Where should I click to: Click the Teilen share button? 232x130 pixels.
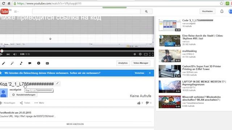(25, 103)
